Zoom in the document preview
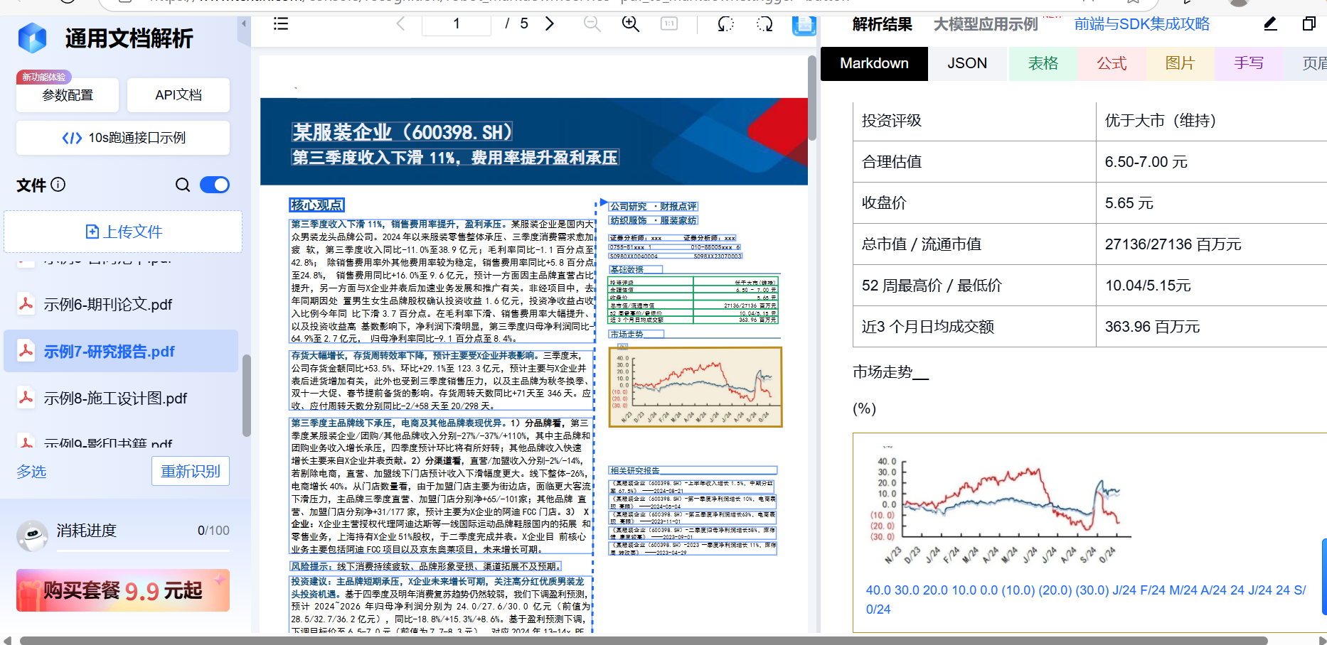 pyautogui.click(x=630, y=24)
